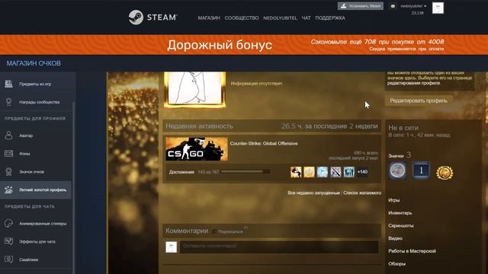Click the fifth CS:GO achievement icon
Screen dimensions: 488x274
click(349, 172)
